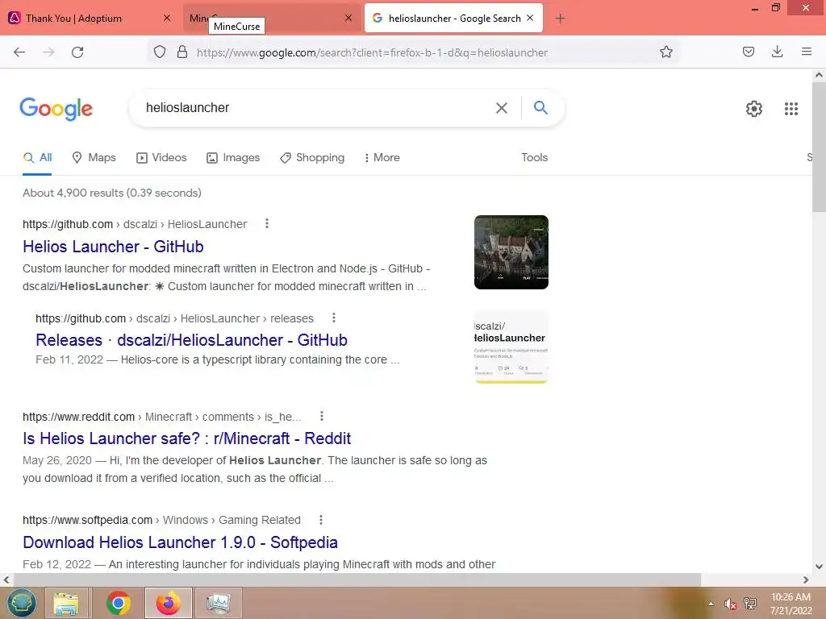Select the All results tab
This screenshot has width=826, height=619.
pos(37,157)
